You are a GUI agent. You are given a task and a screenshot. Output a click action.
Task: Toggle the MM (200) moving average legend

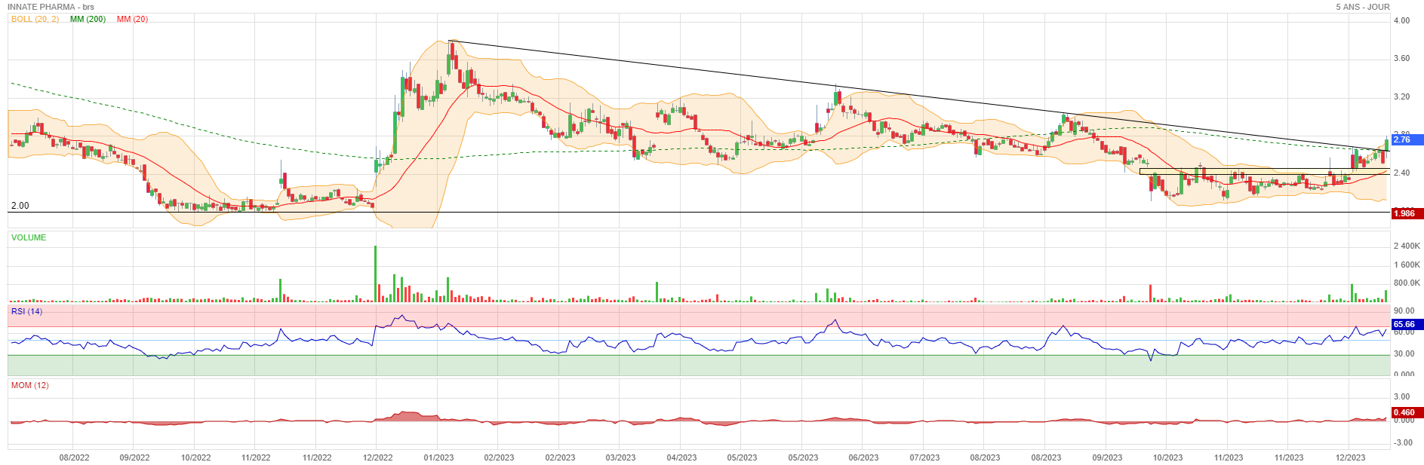point(88,19)
